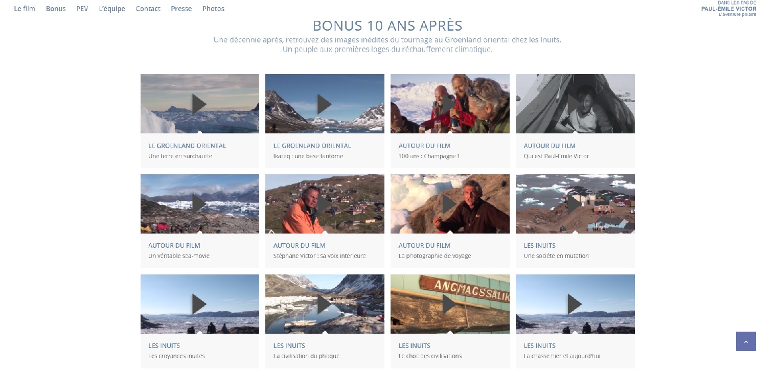Play the 'Ikateq : une base fantôme' video
The width and height of the screenshot is (776, 371).
point(325,104)
